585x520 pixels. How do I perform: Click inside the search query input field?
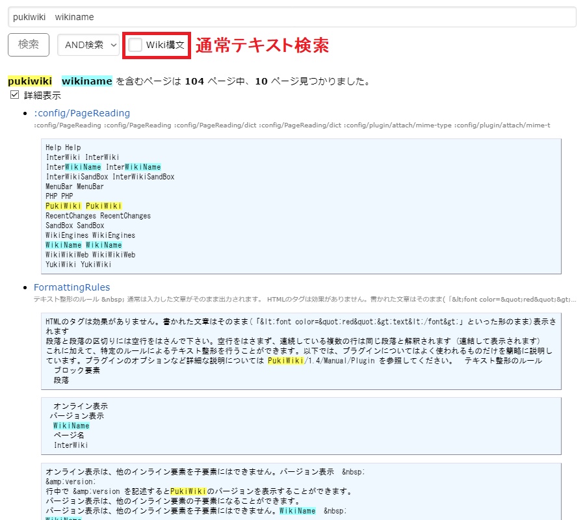[x=260, y=17]
